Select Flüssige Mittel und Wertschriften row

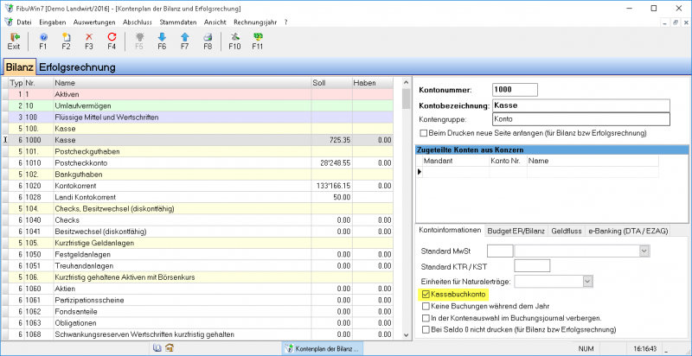click(197, 118)
